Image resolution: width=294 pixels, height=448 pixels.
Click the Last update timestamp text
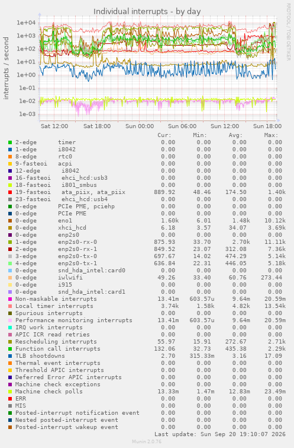(220, 434)
